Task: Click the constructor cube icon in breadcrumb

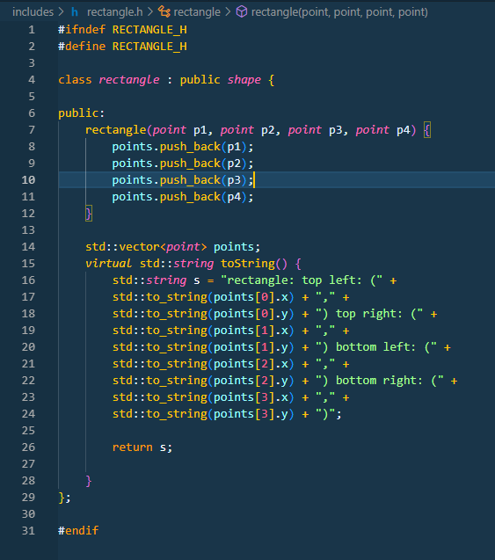Action: [x=242, y=12]
